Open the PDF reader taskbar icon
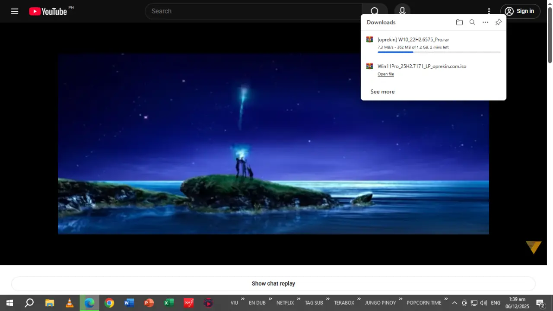Image resolution: width=553 pixels, height=311 pixels. pyautogui.click(x=189, y=303)
